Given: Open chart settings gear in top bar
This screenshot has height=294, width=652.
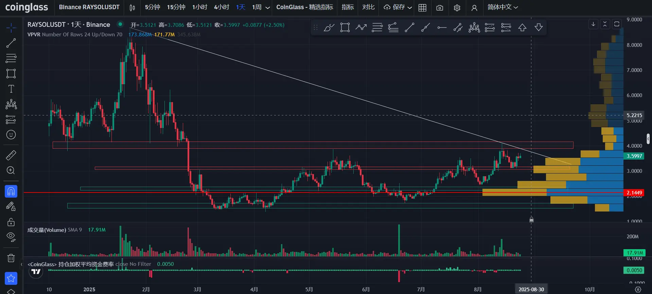Looking at the screenshot, I should 457,8.
